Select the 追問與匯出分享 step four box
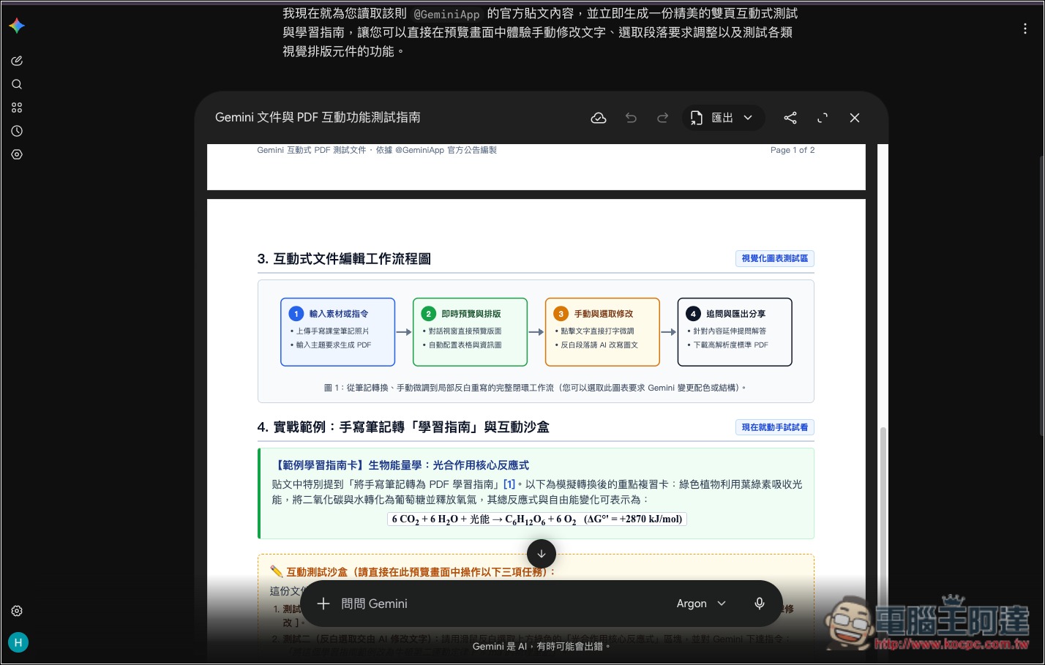1045x665 pixels. (735, 331)
